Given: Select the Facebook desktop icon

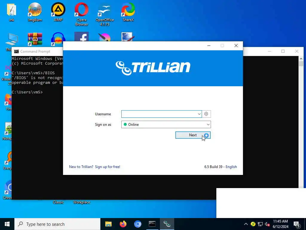Looking at the screenshot, I should point(81,37).
